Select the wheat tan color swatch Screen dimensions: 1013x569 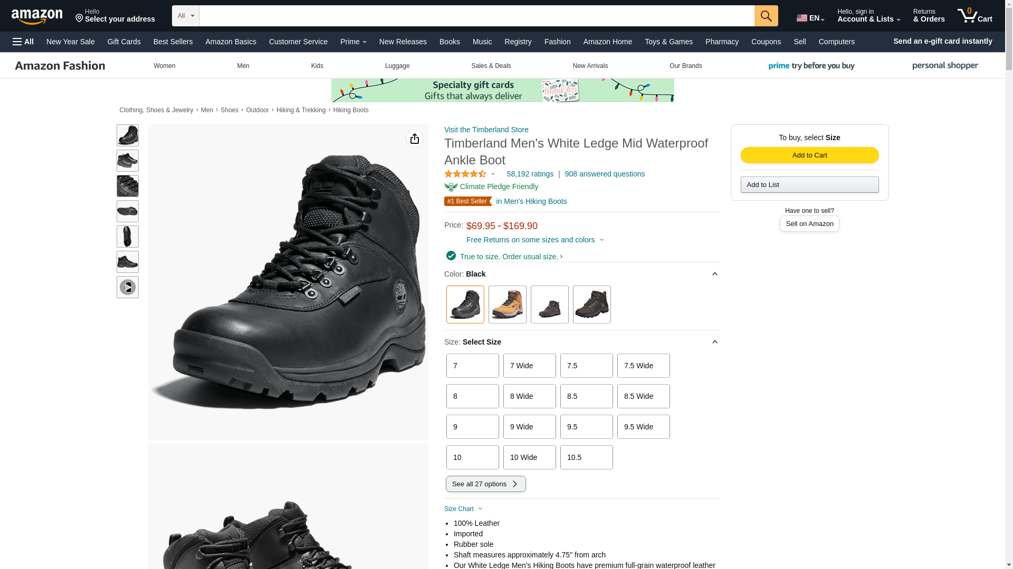click(x=507, y=305)
